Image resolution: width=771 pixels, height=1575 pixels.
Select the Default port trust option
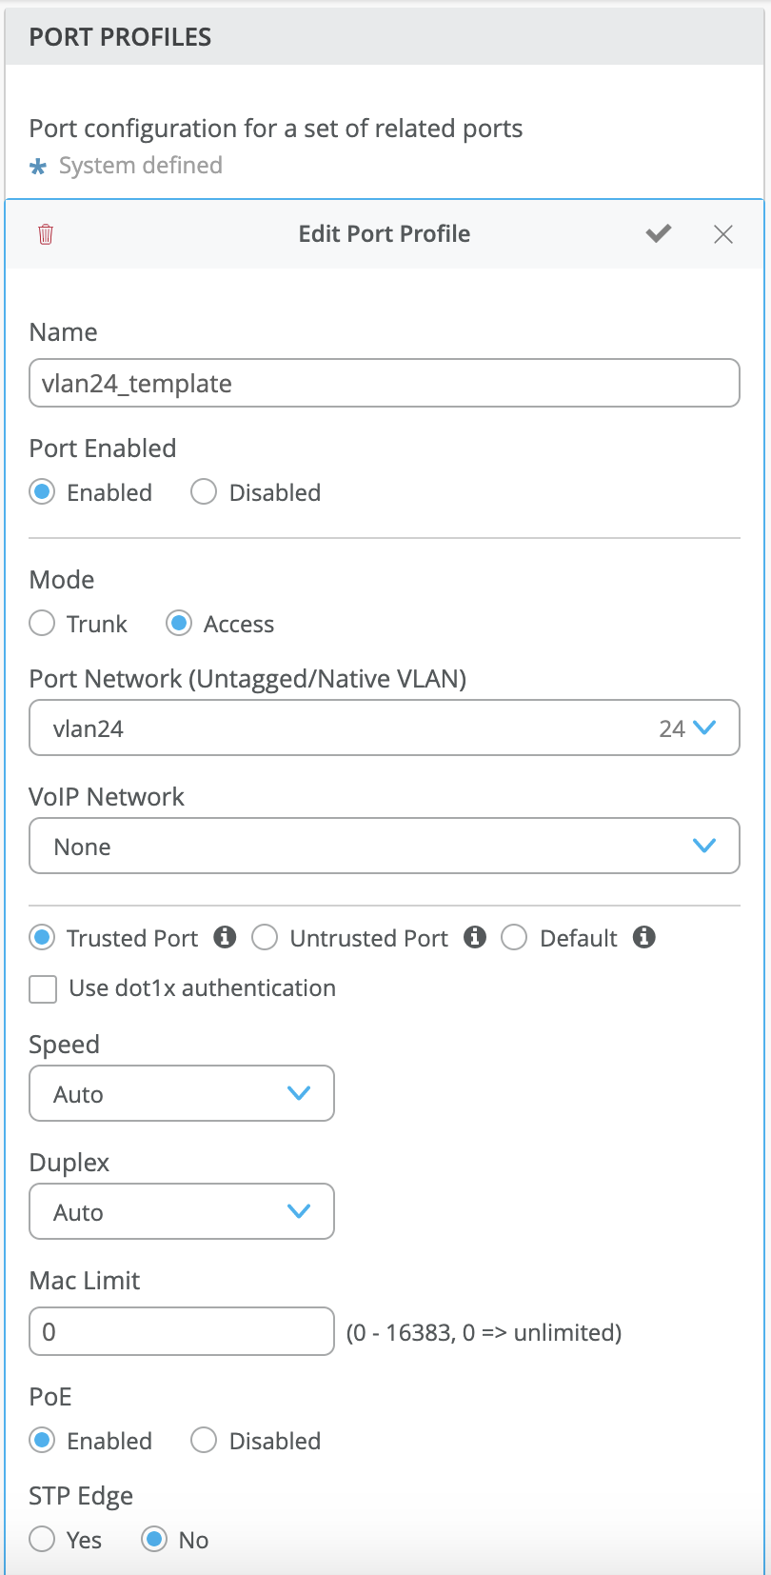[514, 938]
